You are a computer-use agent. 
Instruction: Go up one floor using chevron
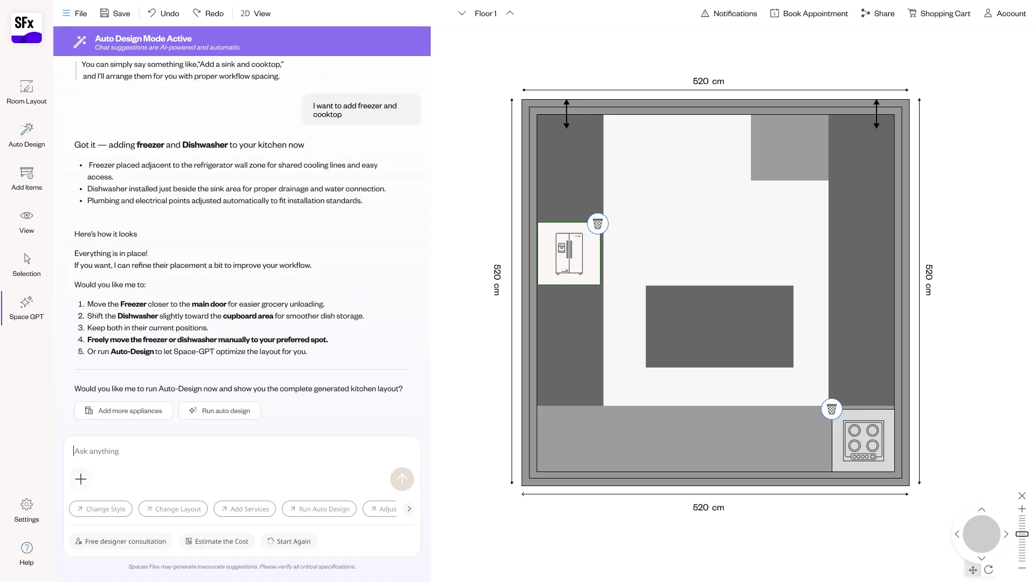pos(510,13)
